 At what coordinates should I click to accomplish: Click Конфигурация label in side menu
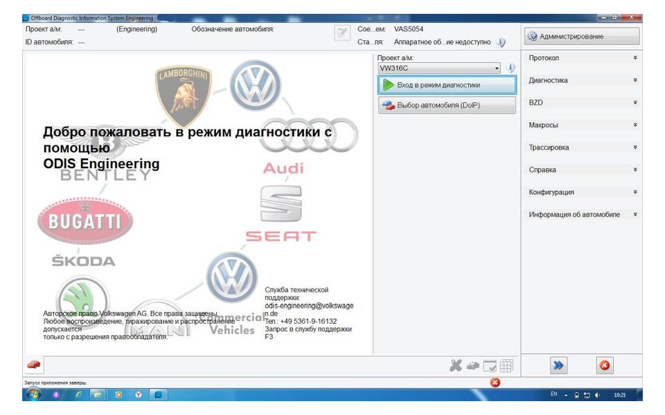click(551, 192)
